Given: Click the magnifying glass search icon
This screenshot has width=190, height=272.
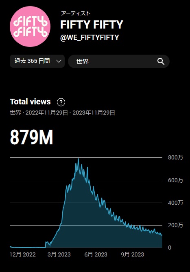Looking at the screenshot, I should (x=161, y=62).
